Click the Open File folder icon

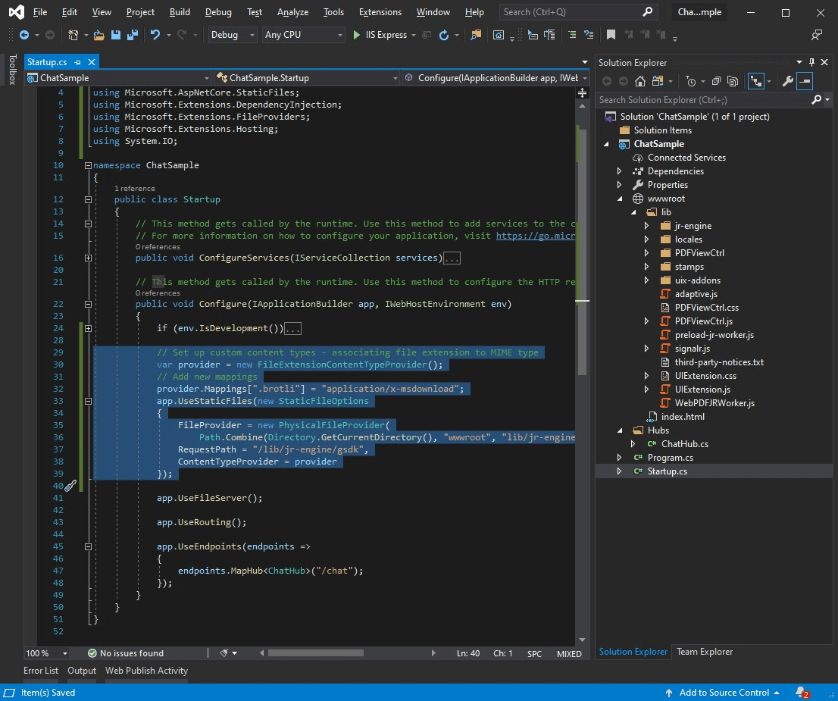[x=98, y=35]
